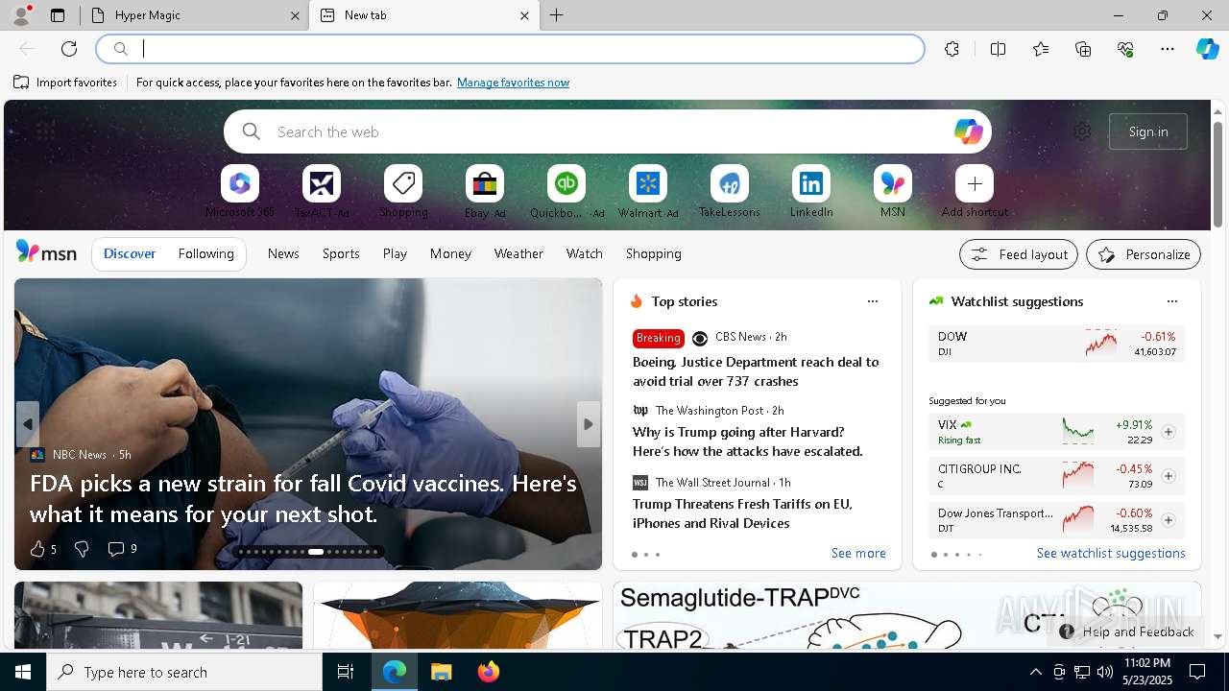Click See more in Top stories
Screen dimensions: 1229x691
858,554
